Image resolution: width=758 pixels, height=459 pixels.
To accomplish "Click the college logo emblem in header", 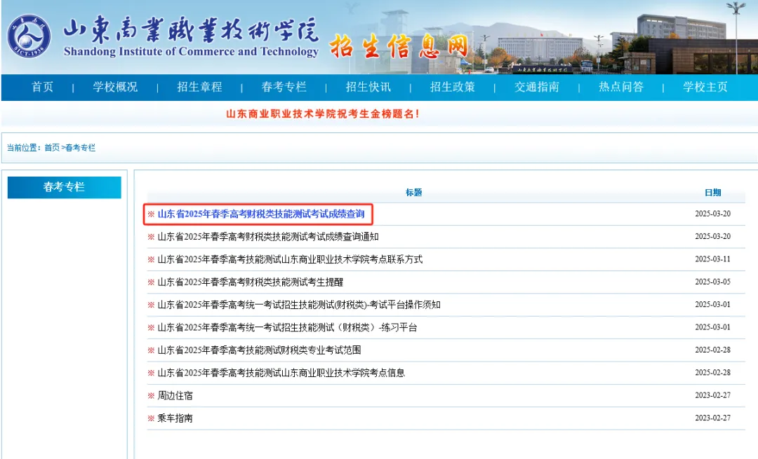I will point(29,36).
